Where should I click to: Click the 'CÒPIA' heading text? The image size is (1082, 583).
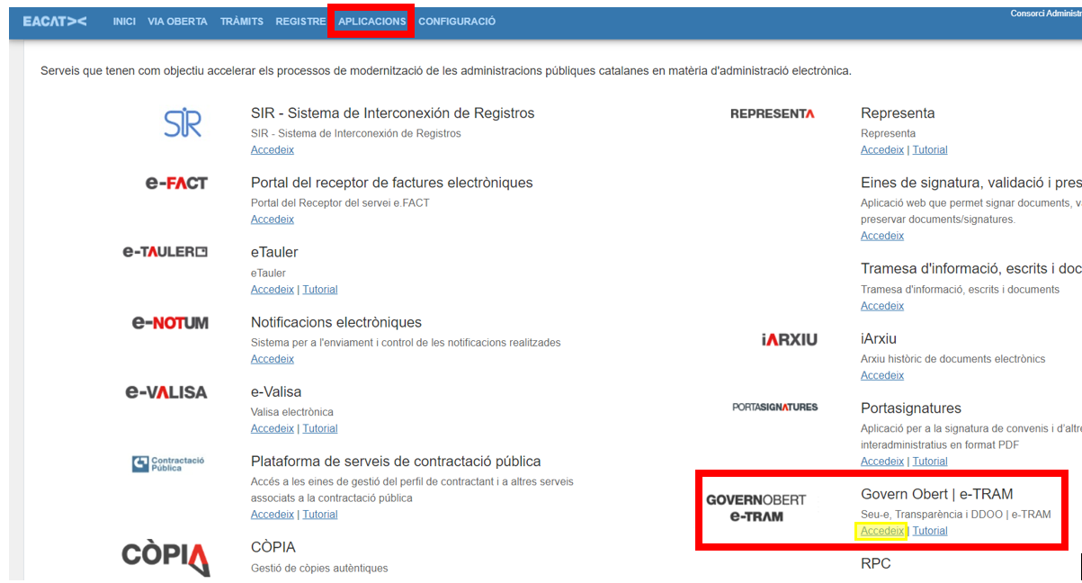[x=273, y=547]
